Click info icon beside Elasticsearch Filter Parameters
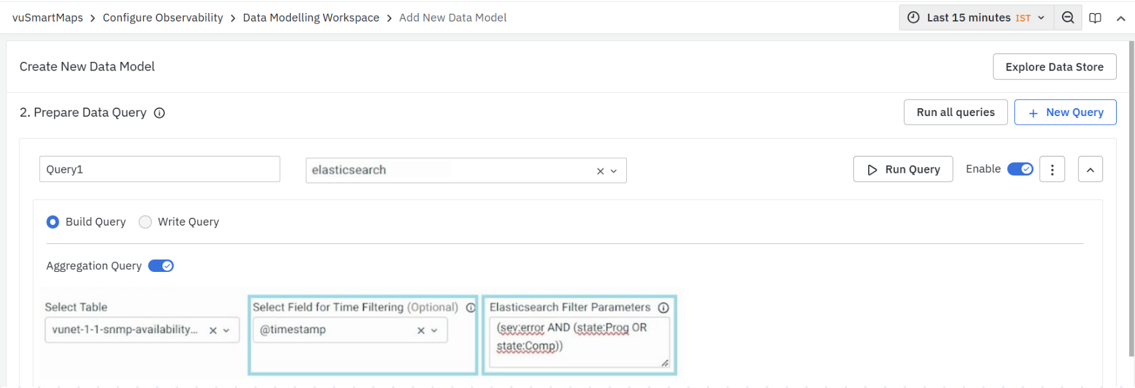Image resolution: width=1135 pixels, height=388 pixels. click(x=663, y=308)
